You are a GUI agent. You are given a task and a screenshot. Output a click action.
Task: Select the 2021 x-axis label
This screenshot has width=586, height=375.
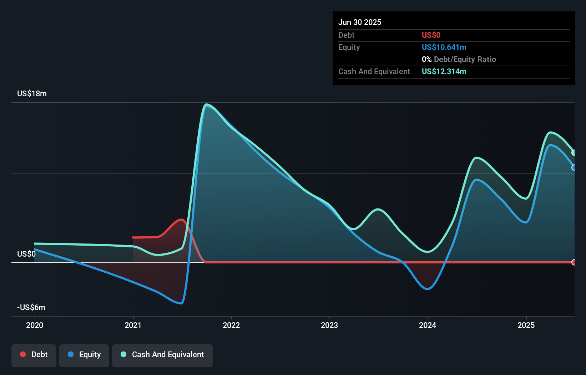pos(133,325)
